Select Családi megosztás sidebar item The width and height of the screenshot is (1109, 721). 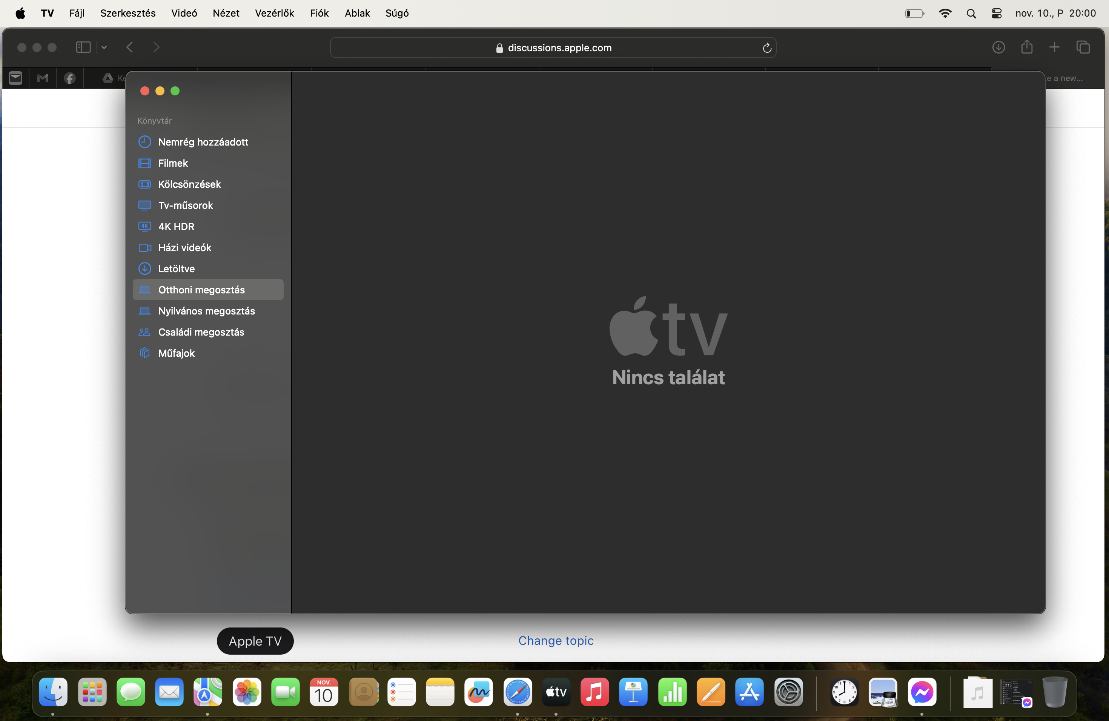tap(201, 332)
